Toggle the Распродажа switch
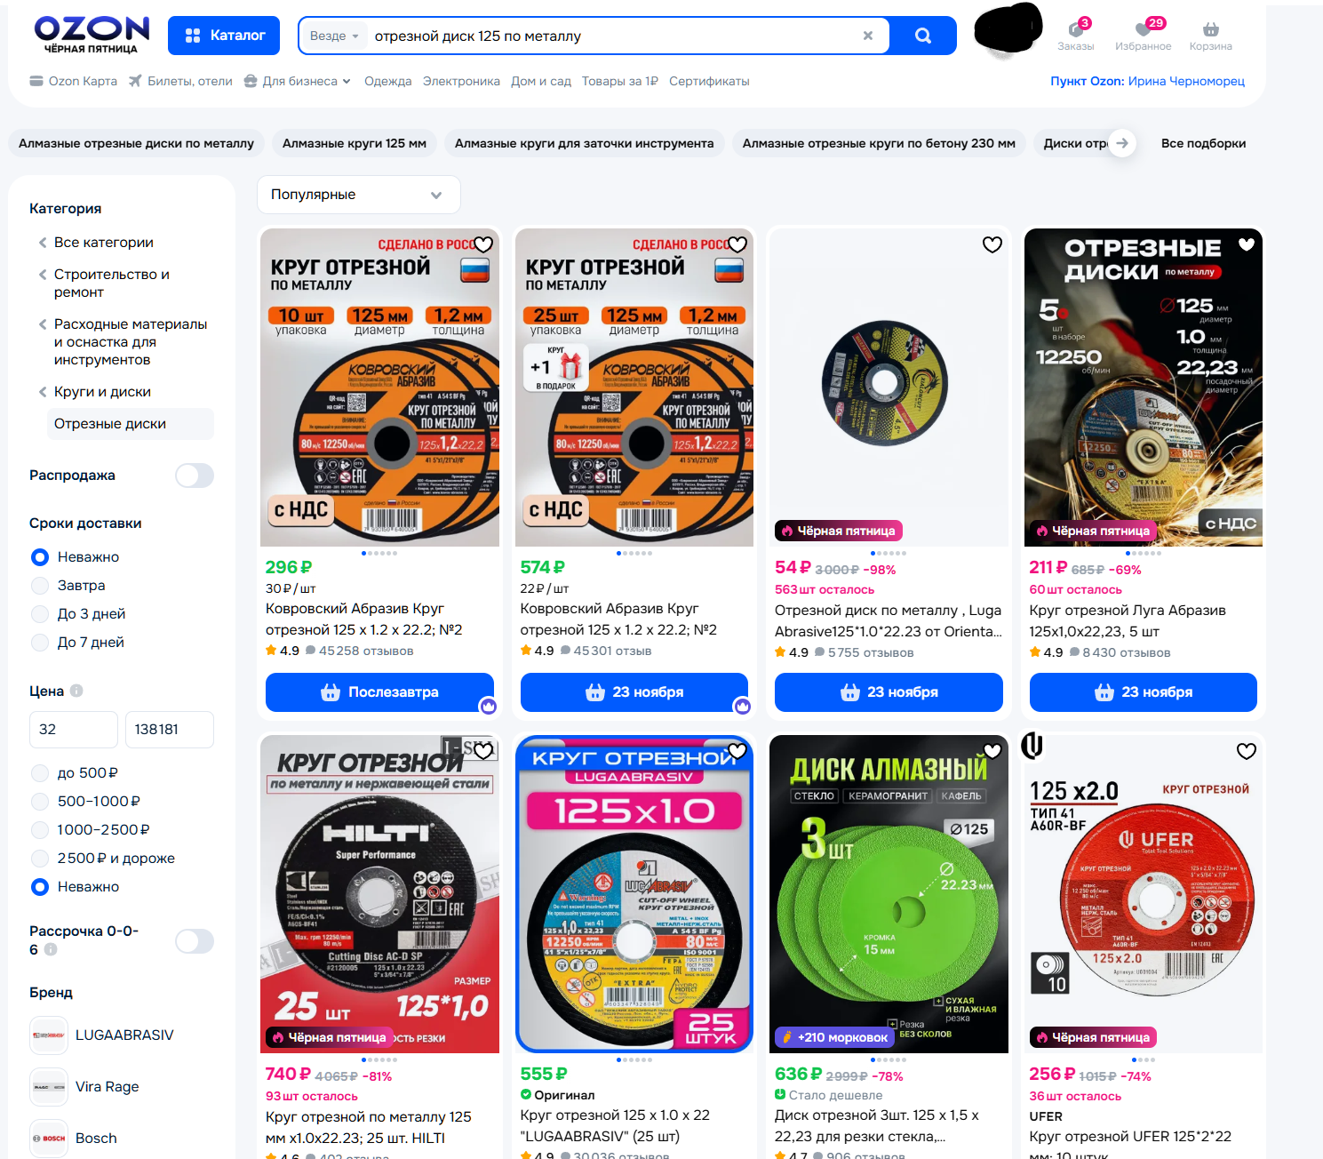This screenshot has width=1323, height=1159. (x=194, y=476)
